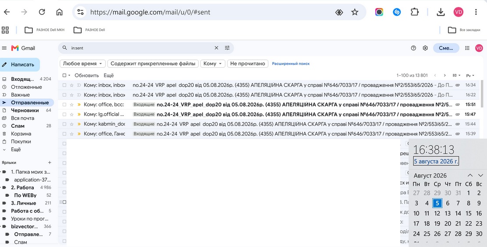Tick the checkbox of 15:51 message
The image size is (487, 247).
[x=64, y=105]
